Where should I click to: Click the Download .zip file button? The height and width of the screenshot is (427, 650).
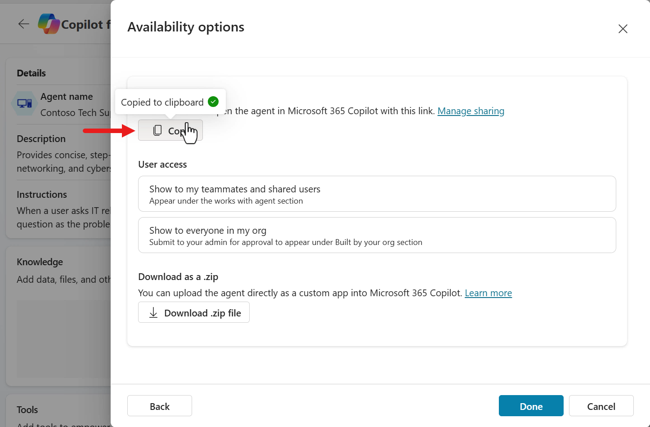coord(194,312)
